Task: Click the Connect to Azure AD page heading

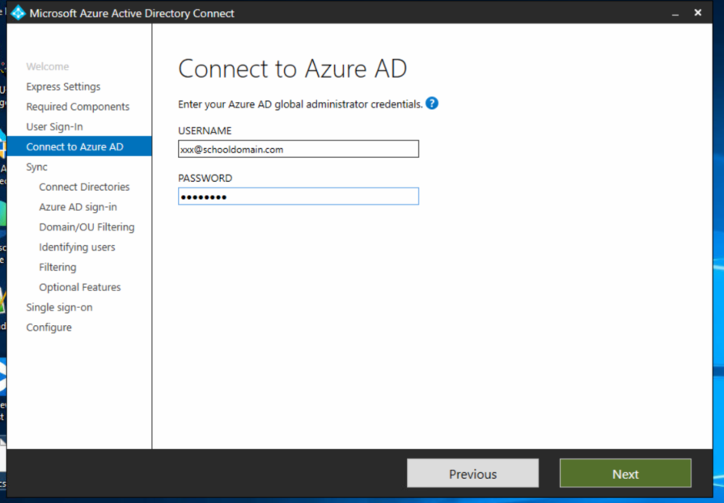Action: 292,69
